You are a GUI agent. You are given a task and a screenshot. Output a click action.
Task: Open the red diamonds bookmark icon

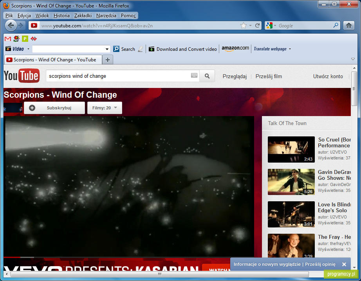34,39
